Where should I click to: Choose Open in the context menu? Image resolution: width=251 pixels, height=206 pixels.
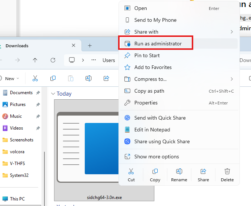click(179, 8)
